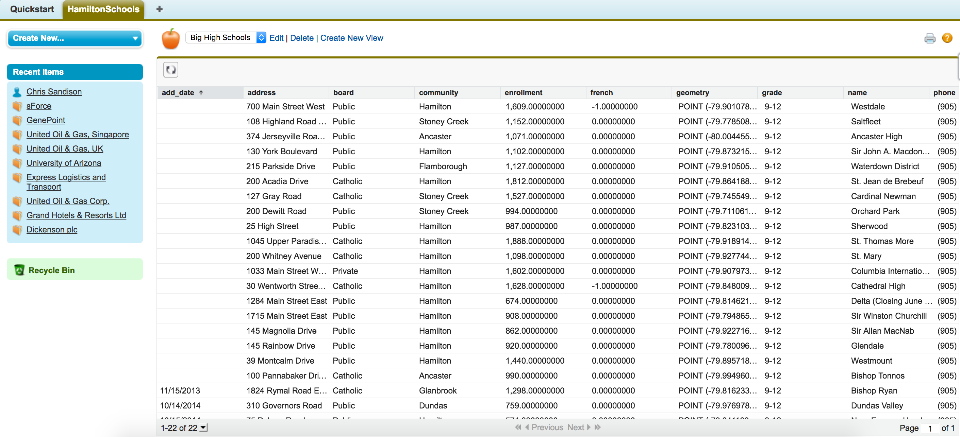This screenshot has width=960, height=437.
Task: Click the plus button to add a tab
Action: click(x=159, y=9)
